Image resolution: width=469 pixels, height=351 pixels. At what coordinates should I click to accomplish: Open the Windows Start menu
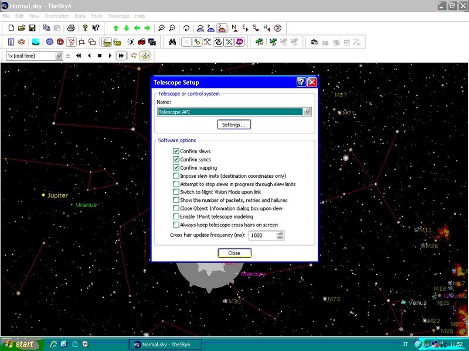click(x=22, y=344)
